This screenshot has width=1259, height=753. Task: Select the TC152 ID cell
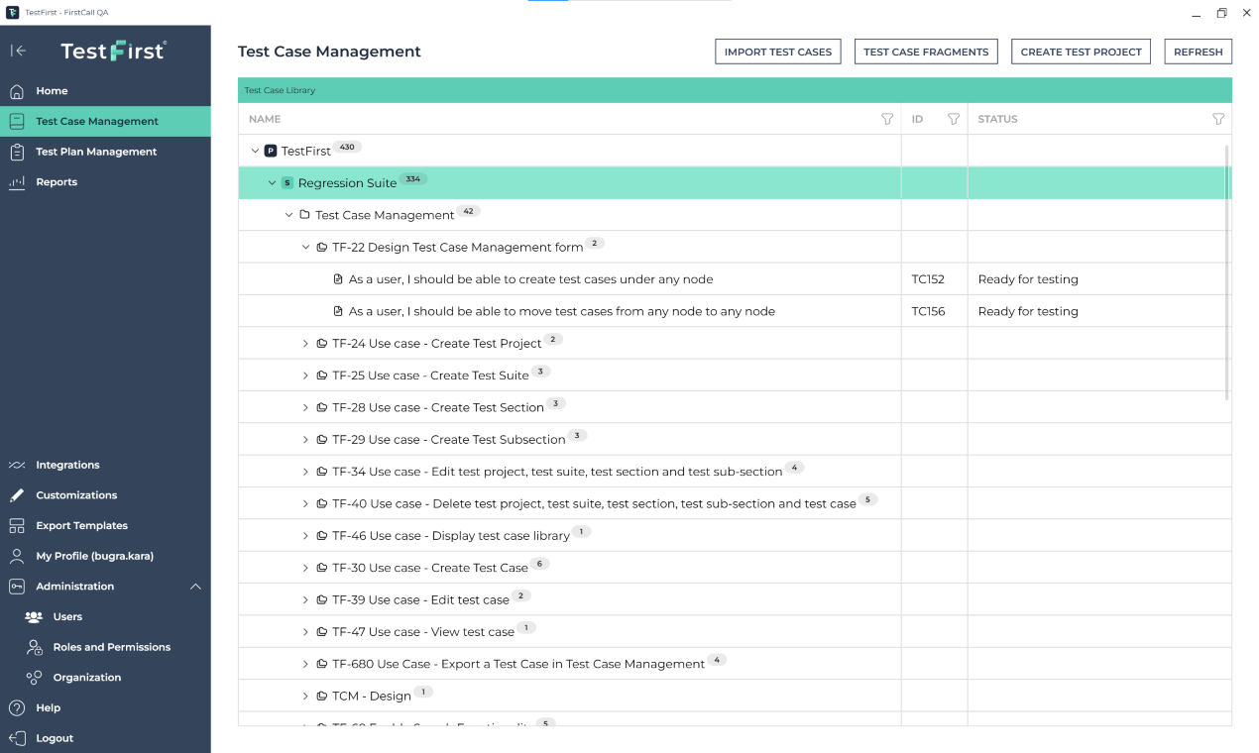pyautogui.click(x=935, y=279)
